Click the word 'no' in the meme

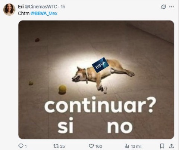click(120, 127)
